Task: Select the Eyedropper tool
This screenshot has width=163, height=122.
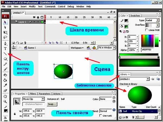Action: (5, 85)
